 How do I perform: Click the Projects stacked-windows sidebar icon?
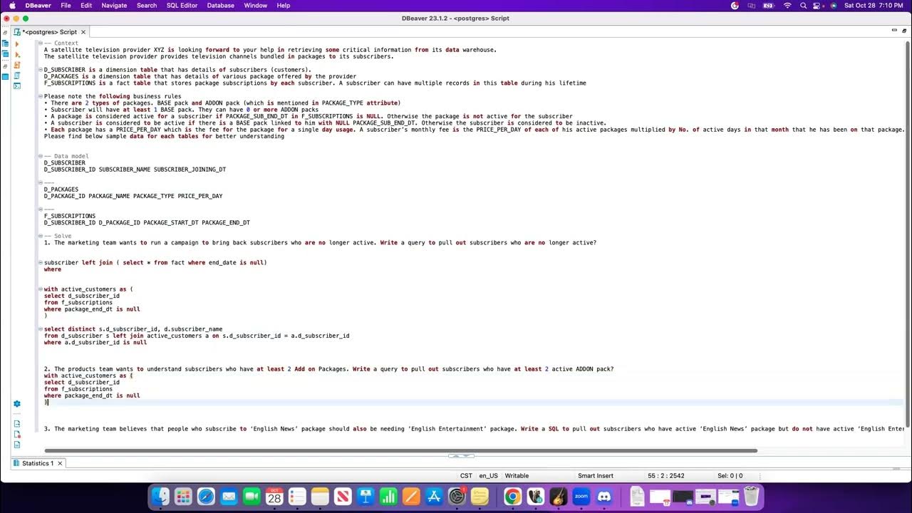coord(6,54)
